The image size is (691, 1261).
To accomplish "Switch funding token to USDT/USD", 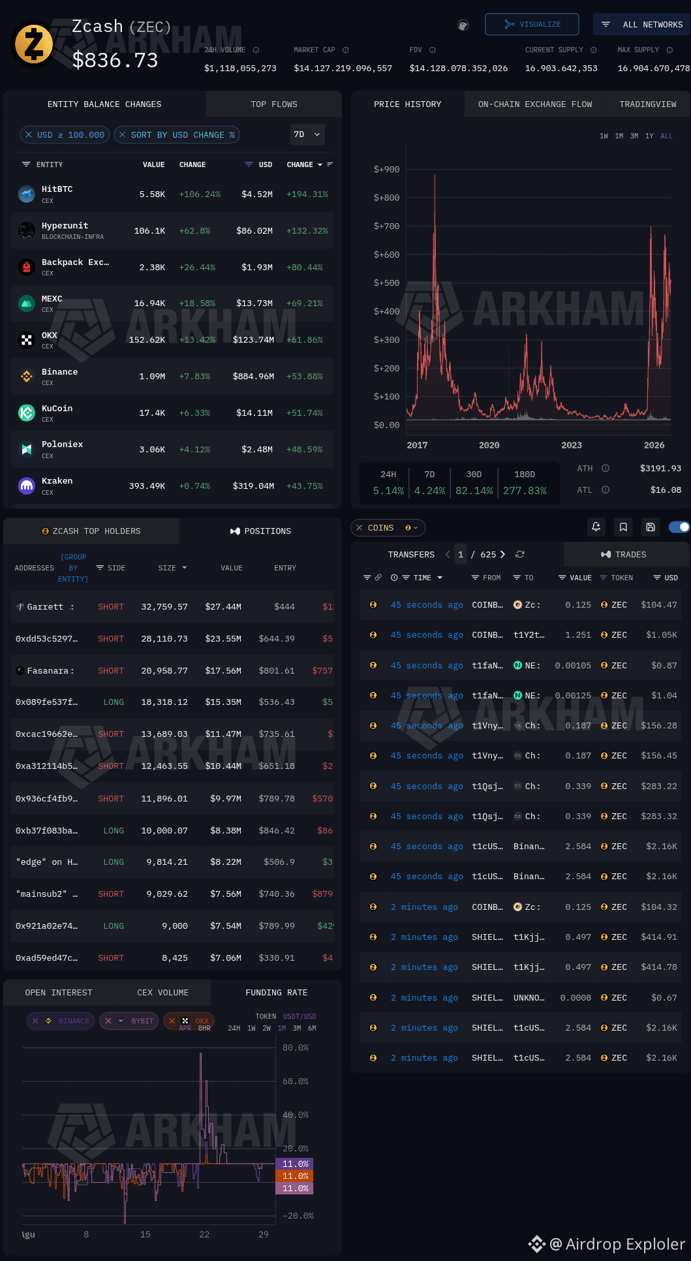I will click(x=299, y=1016).
